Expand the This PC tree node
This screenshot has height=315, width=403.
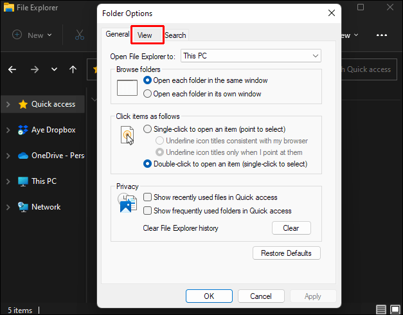pyautogui.click(x=8, y=181)
